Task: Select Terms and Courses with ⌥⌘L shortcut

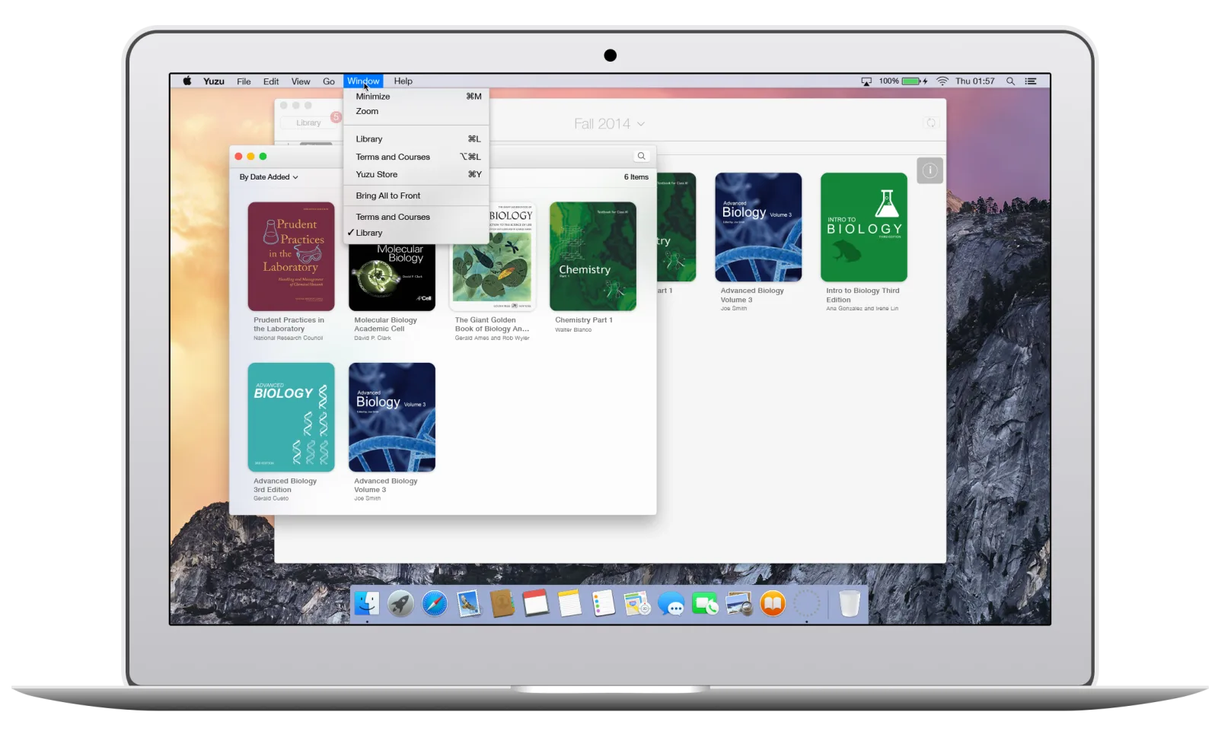Action: pyautogui.click(x=416, y=157)
